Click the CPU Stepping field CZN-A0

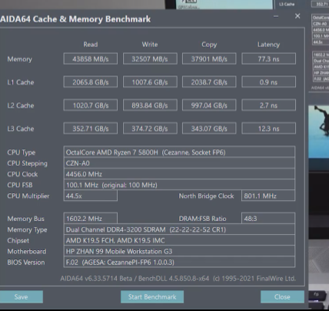click(179, 163)
